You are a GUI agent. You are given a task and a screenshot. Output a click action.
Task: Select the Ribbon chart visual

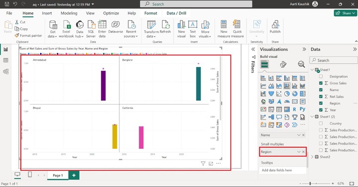(x=302, y=86)
